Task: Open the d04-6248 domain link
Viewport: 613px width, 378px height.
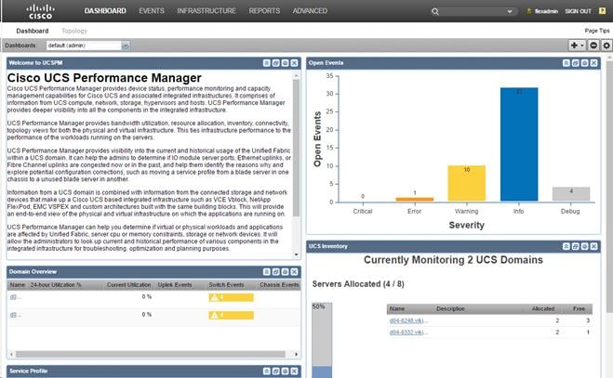Action: click(x=408, y=320)
